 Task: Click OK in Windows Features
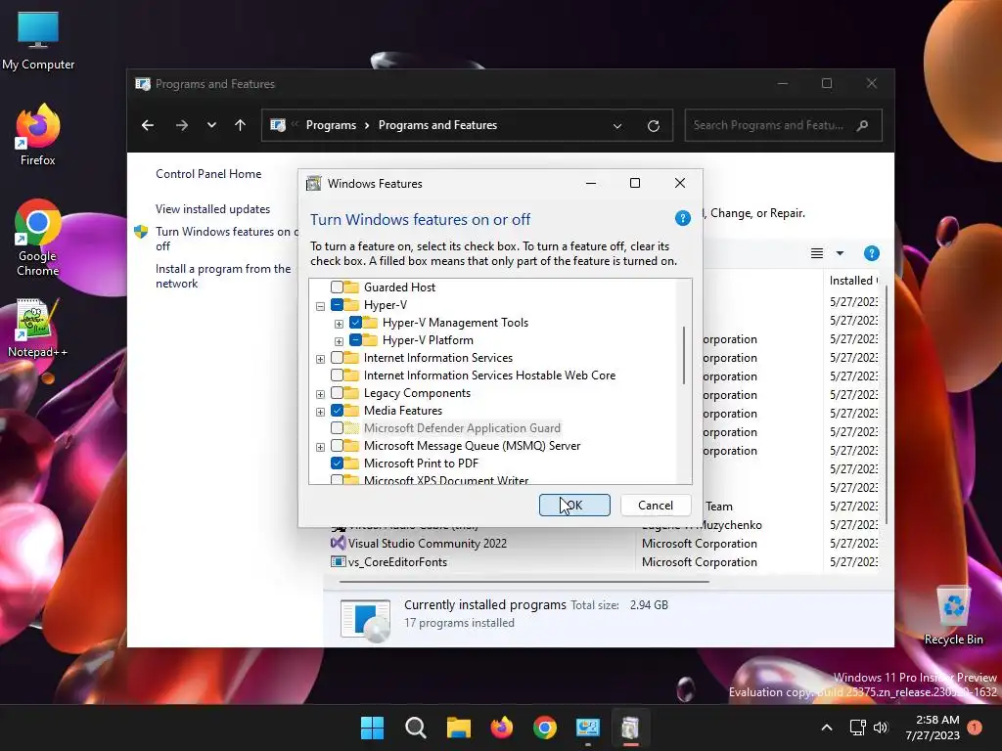[x=574, y=506]
